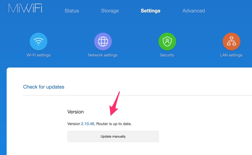The height and width of the screenshot is (155, 252).
Task: Open the version 2.10.46 link
Action: (86, 124)
